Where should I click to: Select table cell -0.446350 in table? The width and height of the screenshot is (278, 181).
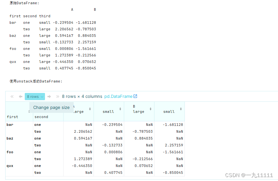[82, 166]
